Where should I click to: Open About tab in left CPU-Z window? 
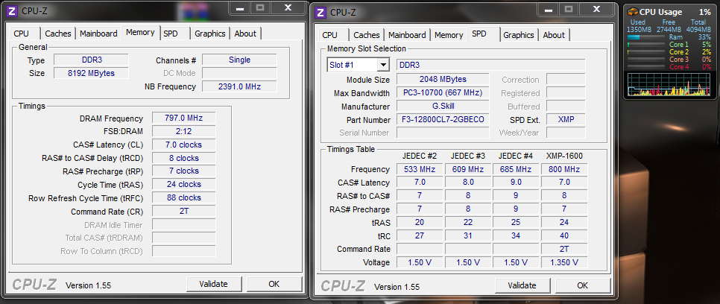[245, 34]
